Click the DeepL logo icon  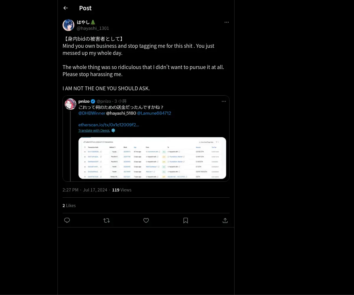113,130
